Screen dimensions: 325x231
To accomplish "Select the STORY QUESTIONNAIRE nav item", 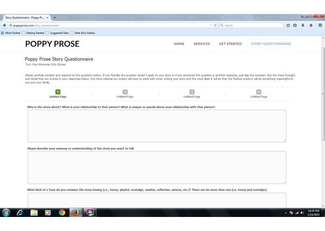I will tap(271, 43).
